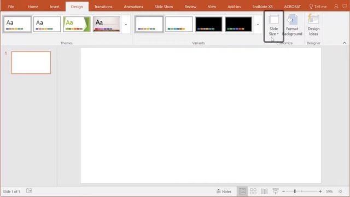350x197 pixels.
Task: Select the first white variant
Action: pos(149,24)
